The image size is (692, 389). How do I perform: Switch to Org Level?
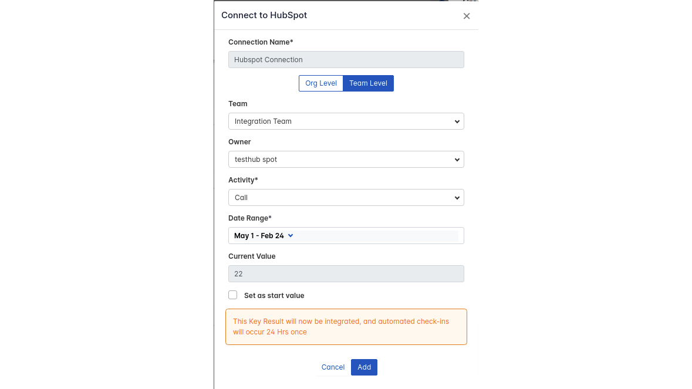(320, 83)
